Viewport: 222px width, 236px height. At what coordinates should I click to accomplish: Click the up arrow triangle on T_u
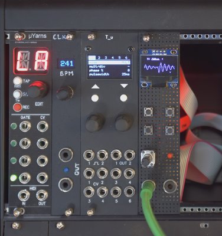[x=95, y=86]
